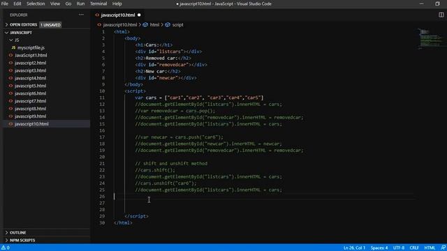
Task: Select HTML language mode
Action: pyautogui.click(x=430, y=248)
